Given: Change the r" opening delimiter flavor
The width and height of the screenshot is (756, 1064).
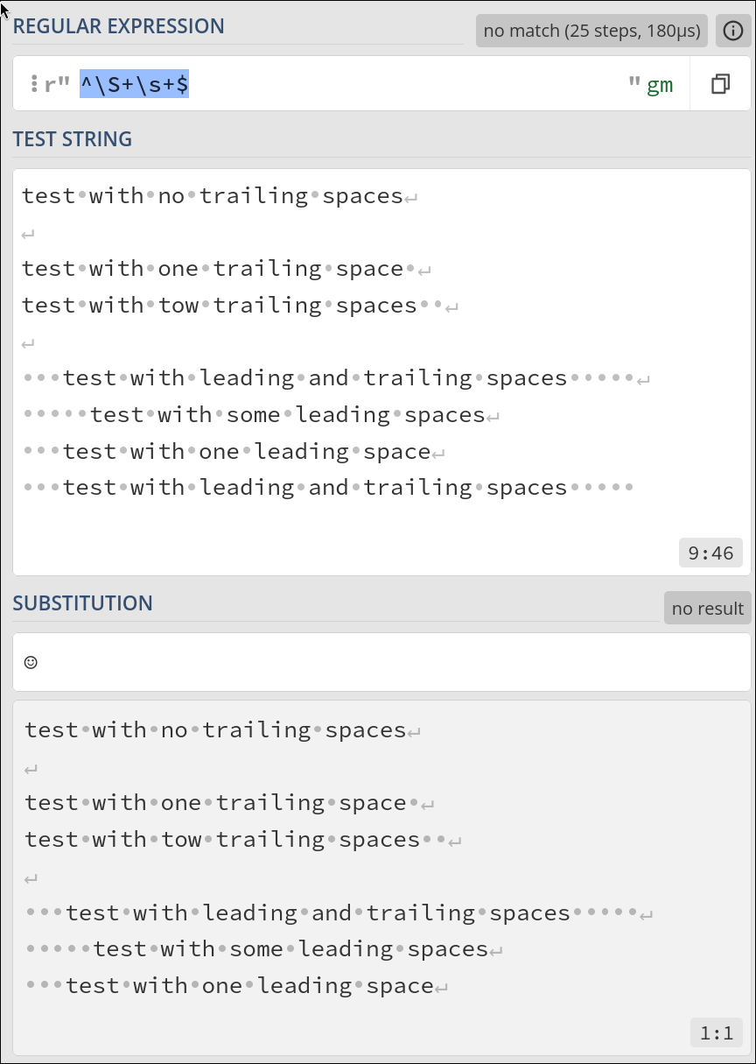Looking at the screenshot, I should point(56,85).
